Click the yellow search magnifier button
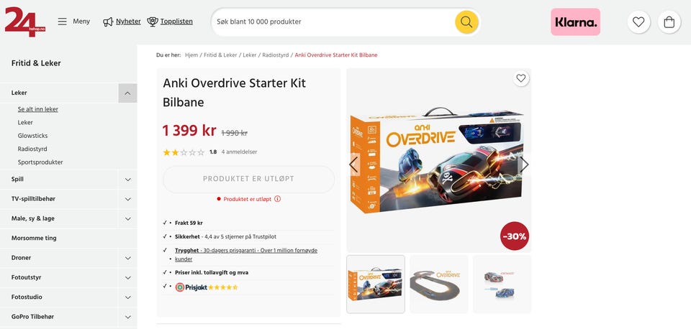Viewport: 691px width, 329px height. [x=466, y=22]
